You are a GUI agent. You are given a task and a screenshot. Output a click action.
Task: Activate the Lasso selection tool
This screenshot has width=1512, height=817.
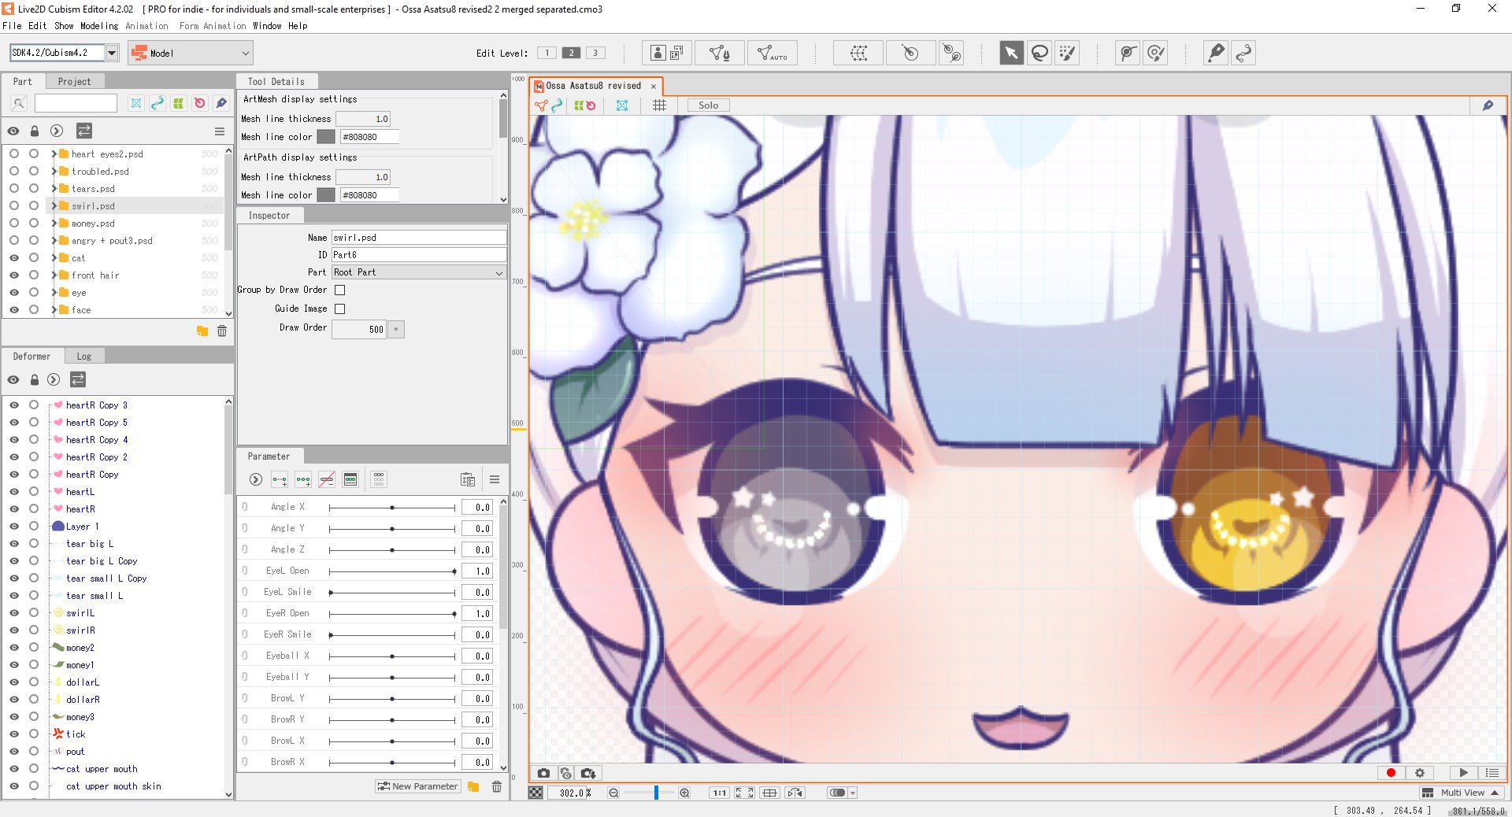1039,53
